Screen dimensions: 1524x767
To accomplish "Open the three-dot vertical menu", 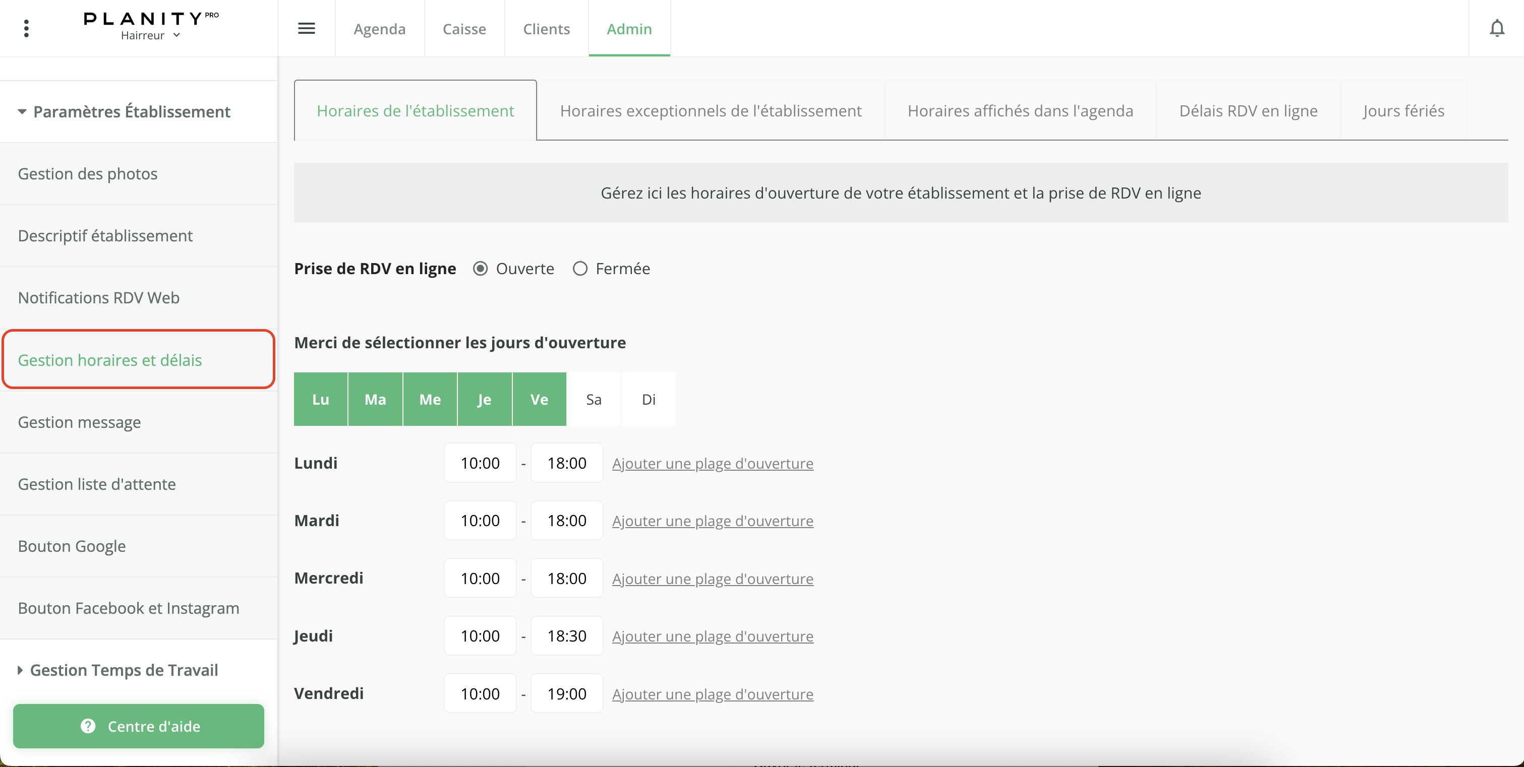I will (x=26, y=28).
